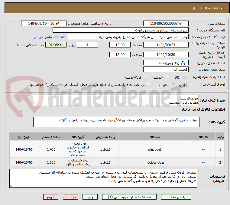Click the 'چاپ' print button

(x=90, y=197)
